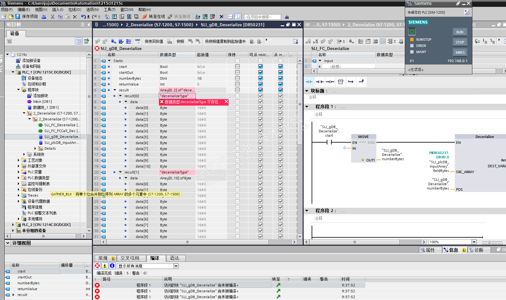Image resolution: width=506 pixels, height=300 pixels.
Task: Click the stop CPU icon in the toolbar
Action: (213, 16)
